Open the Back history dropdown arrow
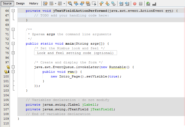Viewport: 185px width, 127px height. [55, 4]
